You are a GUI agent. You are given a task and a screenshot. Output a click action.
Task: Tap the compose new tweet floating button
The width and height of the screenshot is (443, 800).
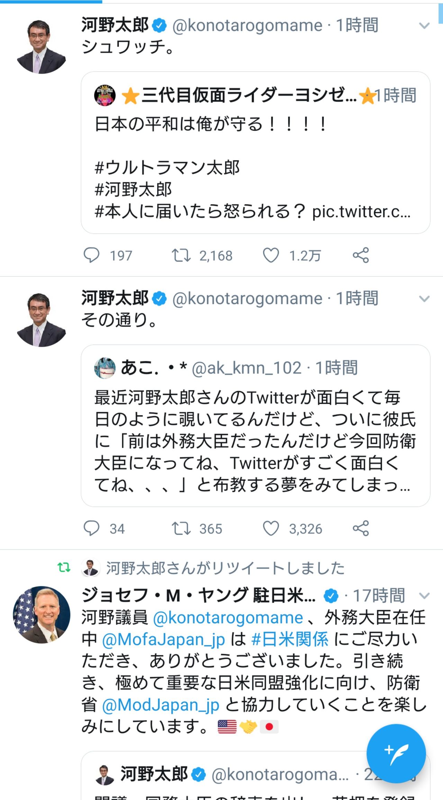[x=396, y=754]
